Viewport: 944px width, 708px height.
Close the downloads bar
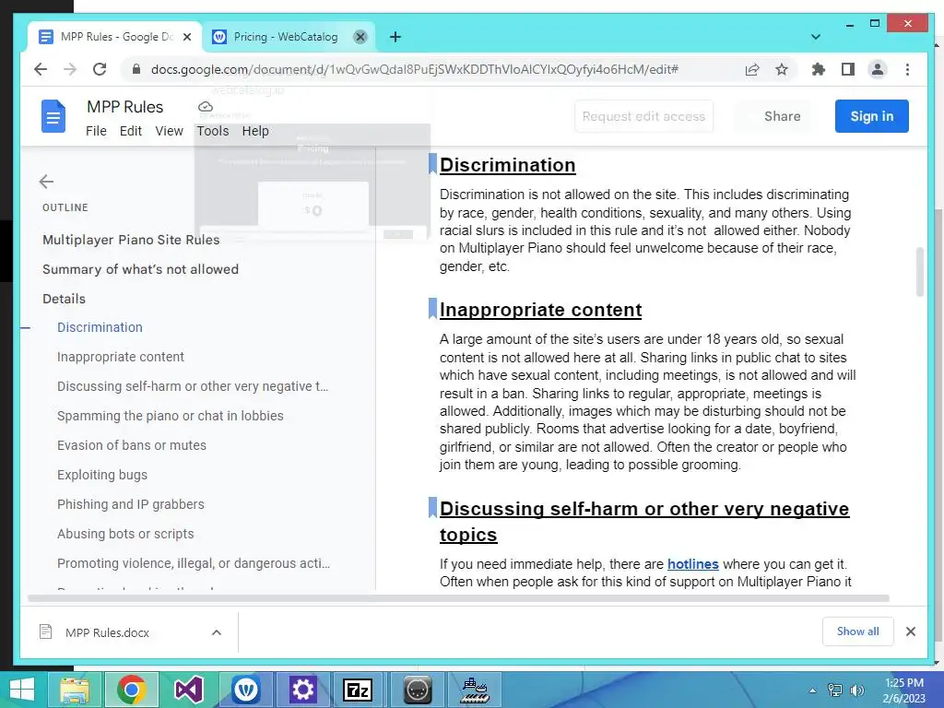tap(910, 631)
